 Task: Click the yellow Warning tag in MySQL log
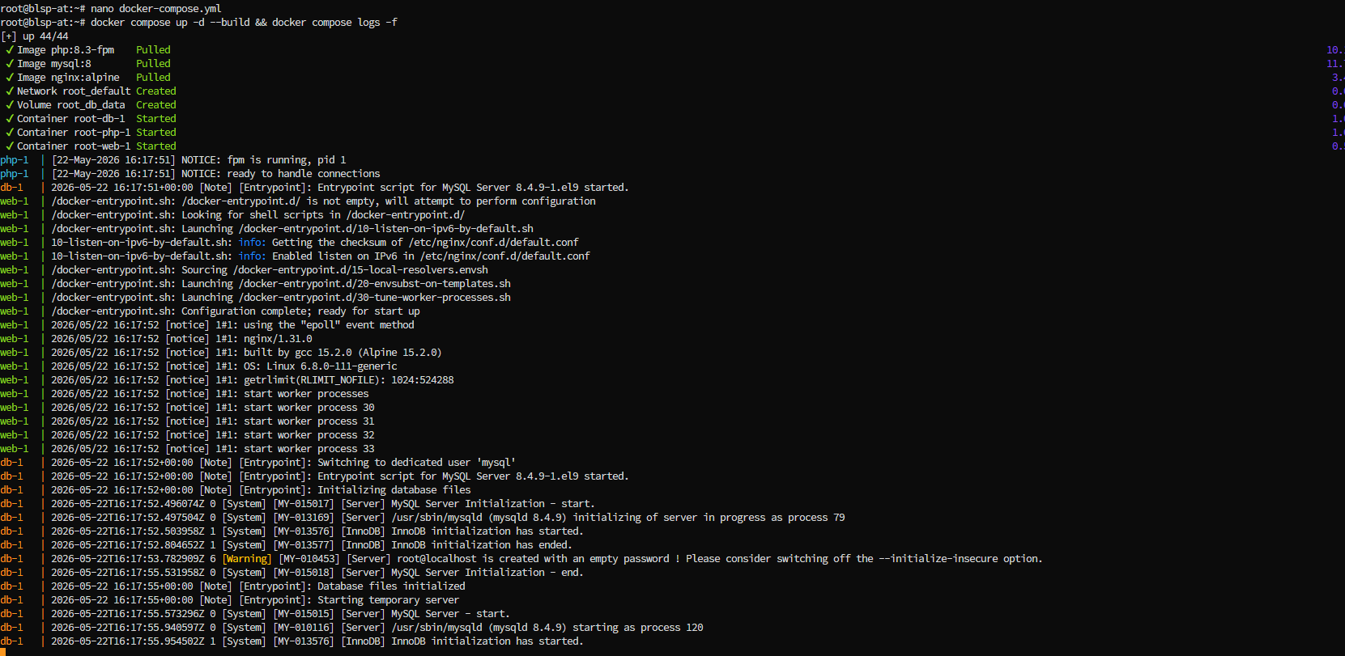[247, 559]
